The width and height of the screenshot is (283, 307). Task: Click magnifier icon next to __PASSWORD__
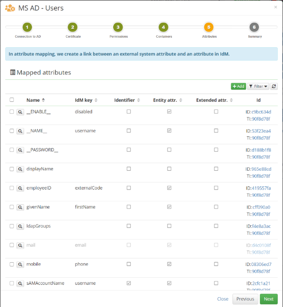pyautogui.click(x=20, y=150)
